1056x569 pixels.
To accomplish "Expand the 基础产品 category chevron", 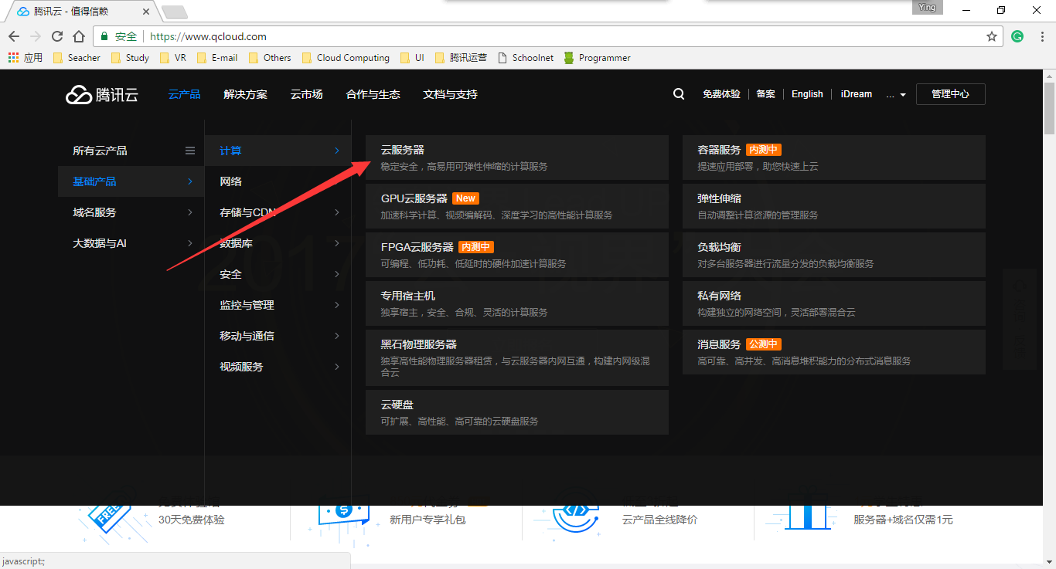I will pyautogui.click(x=190, y=181).
